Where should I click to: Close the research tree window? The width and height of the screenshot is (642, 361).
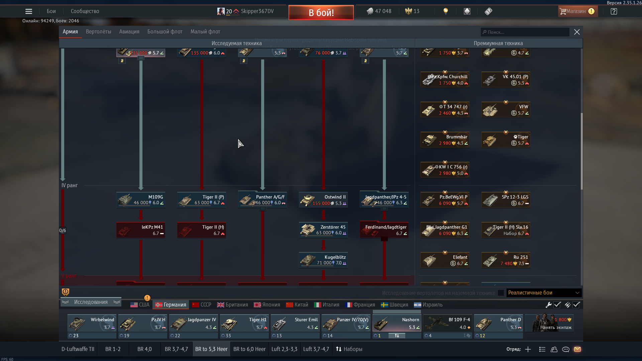[577, 32]
